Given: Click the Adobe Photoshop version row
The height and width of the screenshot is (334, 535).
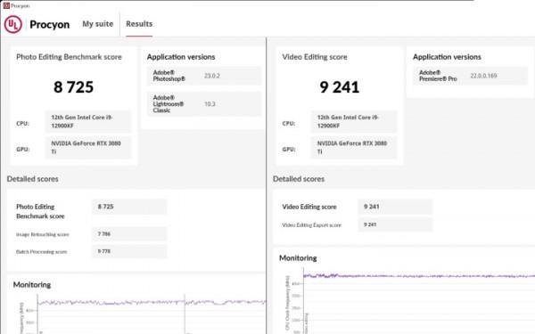Looking at the screenshot, I should [204, 76].
